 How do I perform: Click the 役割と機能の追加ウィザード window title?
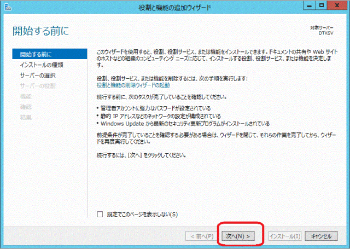point(175,8)
